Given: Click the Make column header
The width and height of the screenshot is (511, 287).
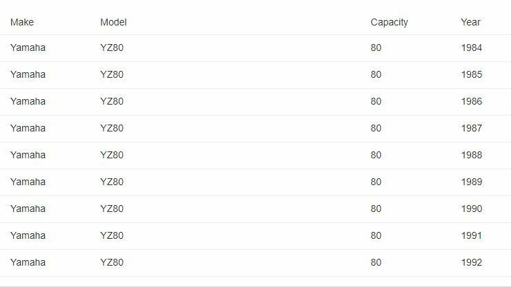Looking at the screenshot, I should 22,22.
